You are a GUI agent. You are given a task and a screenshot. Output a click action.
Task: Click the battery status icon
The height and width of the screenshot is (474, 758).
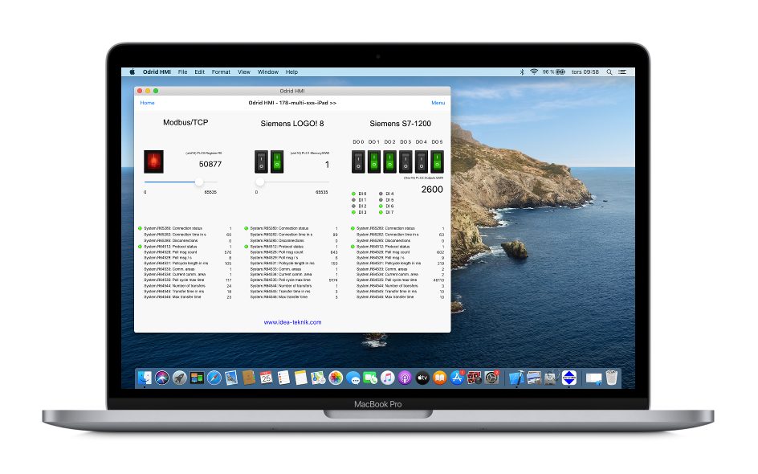pos(560,72)
